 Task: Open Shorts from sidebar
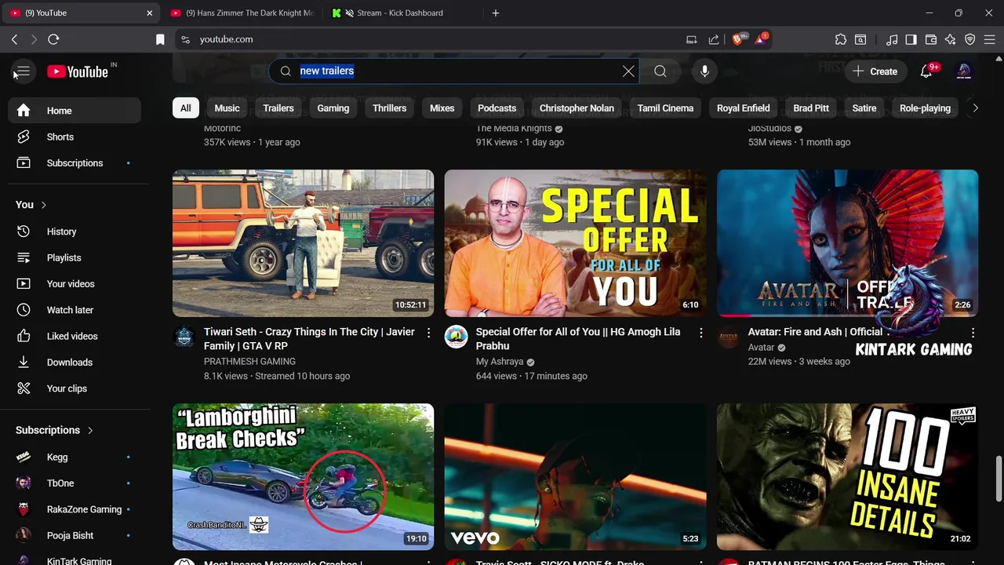click(75, 137)
